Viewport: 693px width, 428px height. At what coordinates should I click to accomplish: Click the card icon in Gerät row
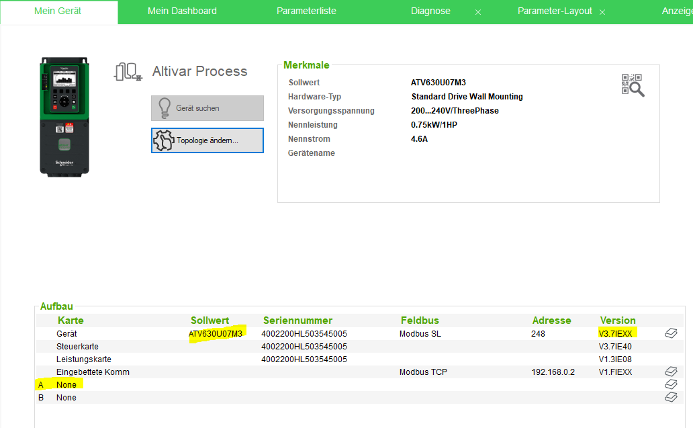coord(671,333)
